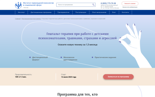Click the Старт label

[x=64, y=74]
